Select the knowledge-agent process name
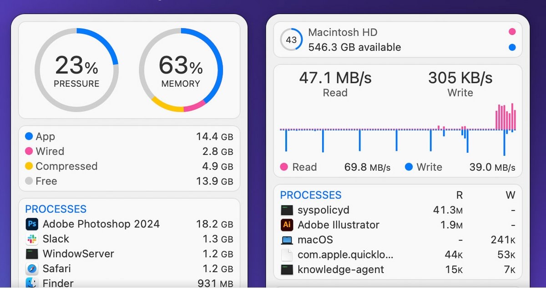Viewport: 546px width, 288px height. click(341, 270)
